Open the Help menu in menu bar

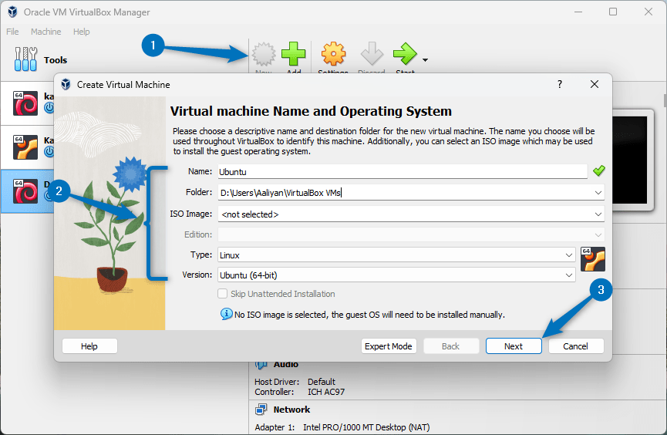[81, 32]
